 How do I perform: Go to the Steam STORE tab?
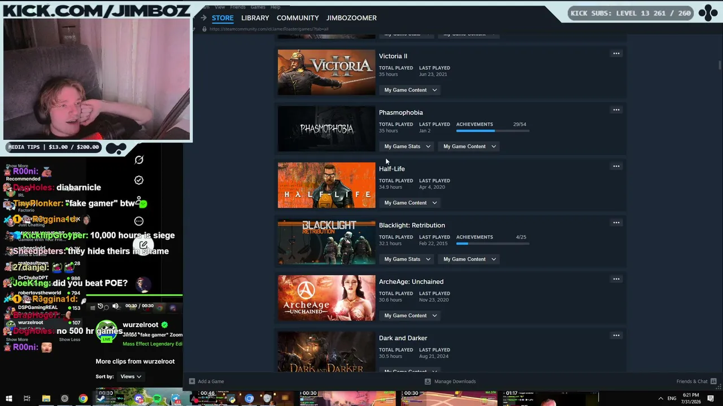coord(223,18)
